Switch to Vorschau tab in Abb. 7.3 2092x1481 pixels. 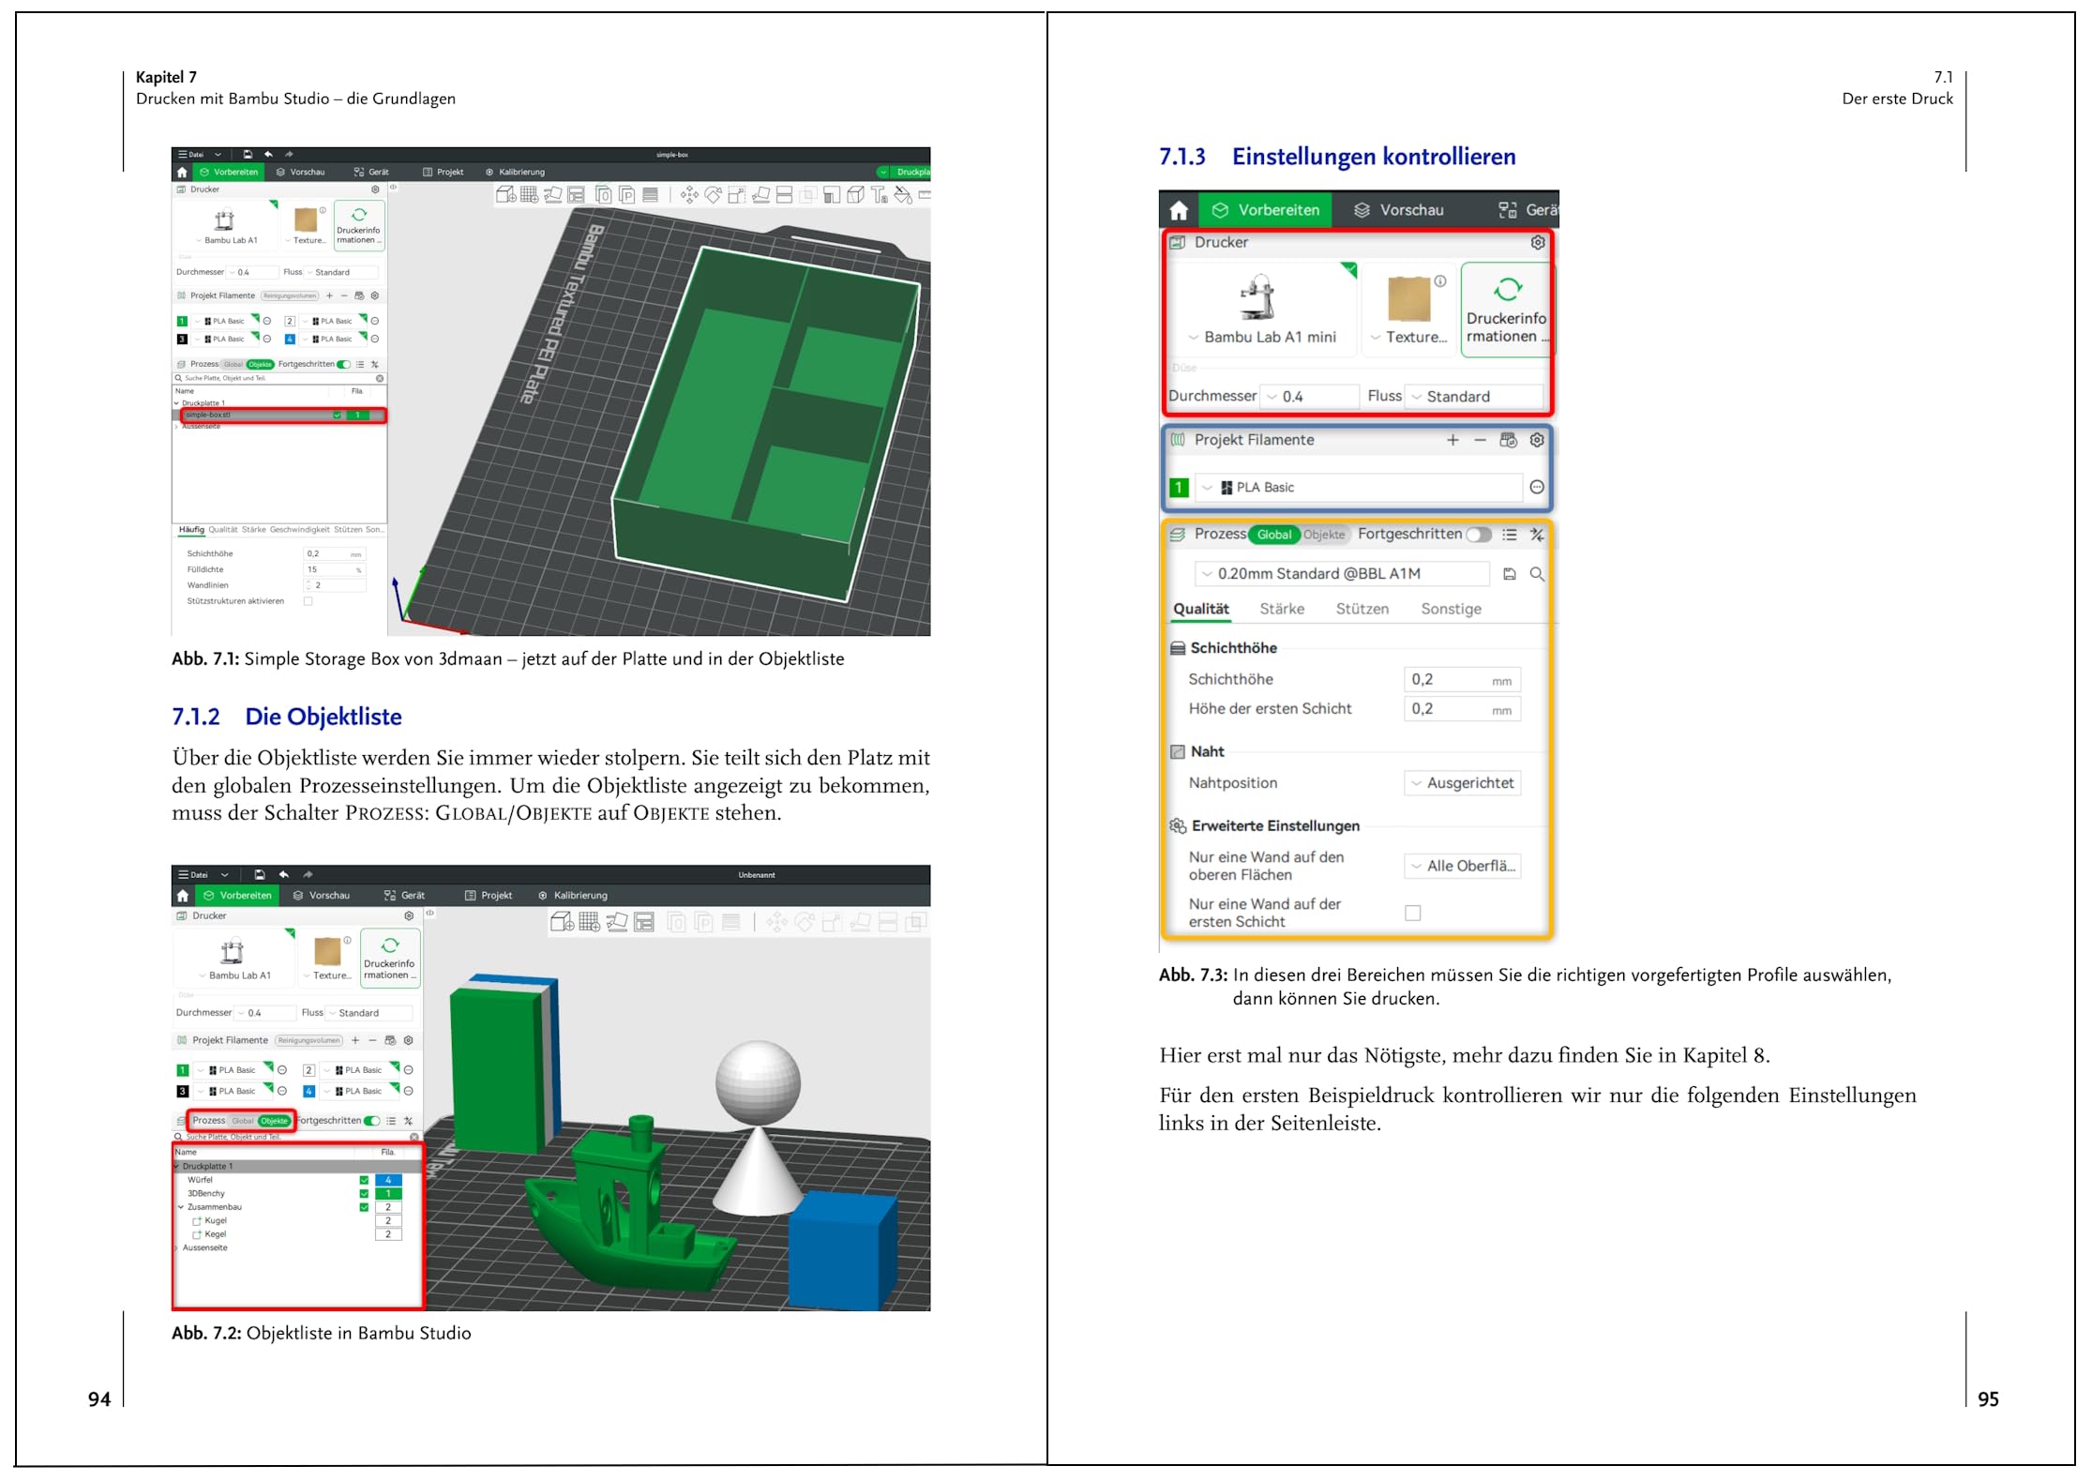(1399, 210)
